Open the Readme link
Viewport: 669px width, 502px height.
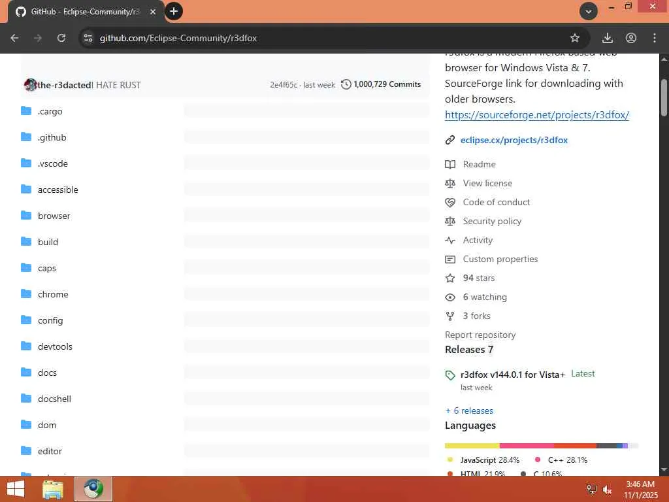479,164
